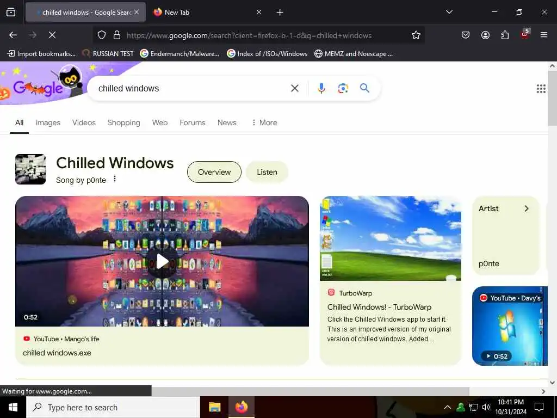Viewport: 557px width, 418px height.
Task: Switch to Images results tab
Action: (48, 122)
